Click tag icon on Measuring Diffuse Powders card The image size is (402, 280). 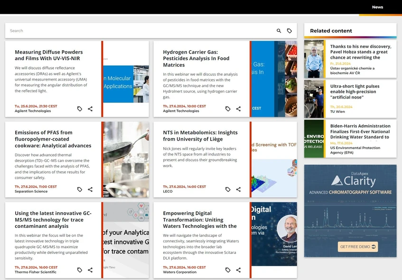(80, 109)
